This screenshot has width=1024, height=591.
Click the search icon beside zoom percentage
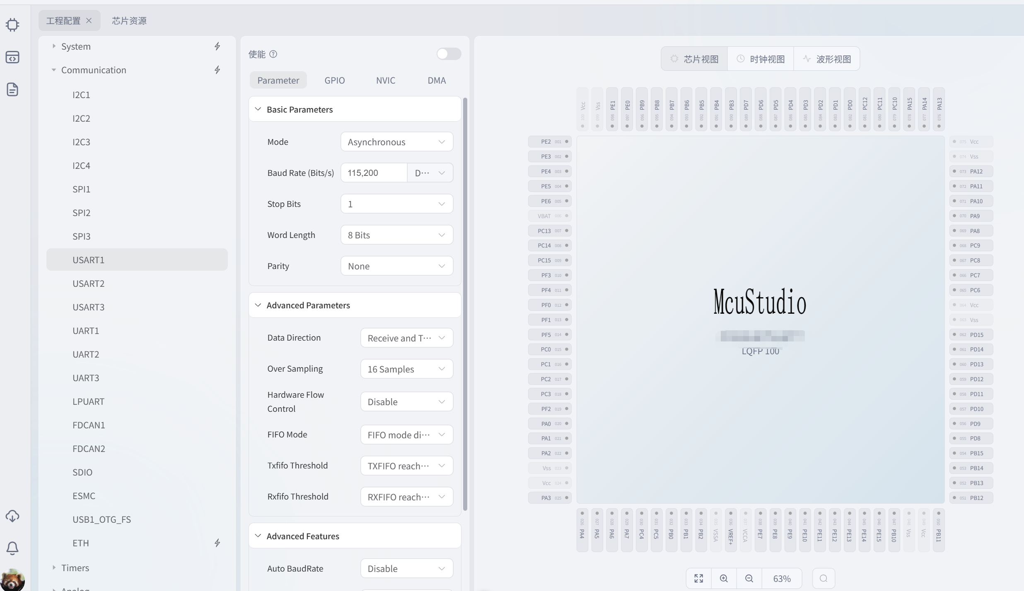click(x=824, y=578)
